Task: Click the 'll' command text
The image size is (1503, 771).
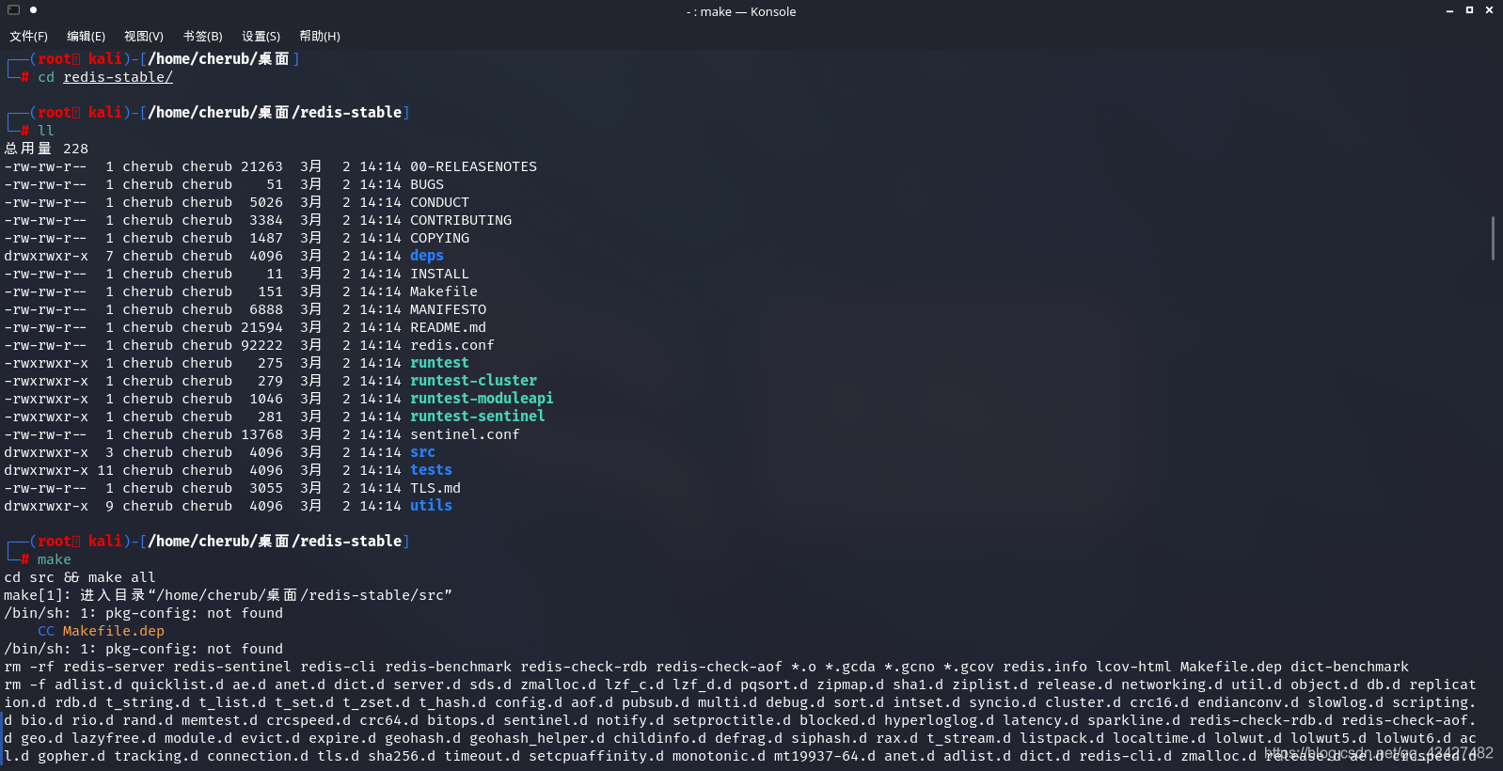Action: pyautogui.click(x=45, y=131)
